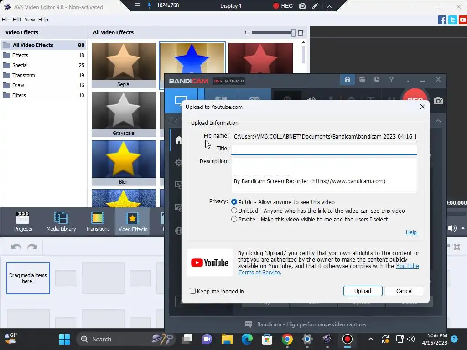
Task: Show hidden system tray icons
Action: tap(370, 339)
